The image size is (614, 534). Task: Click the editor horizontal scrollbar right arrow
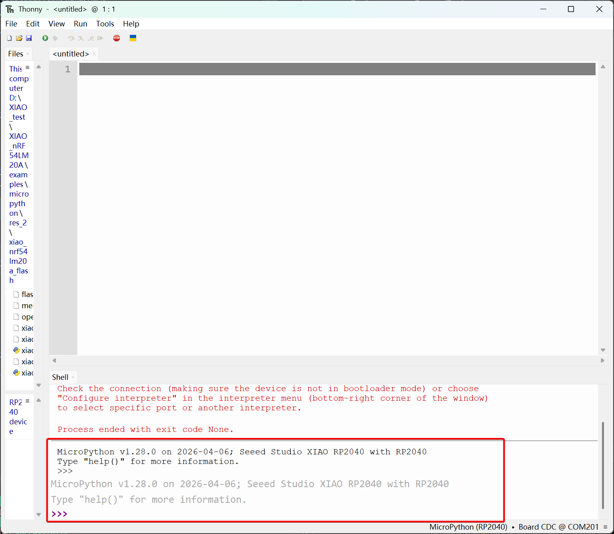tap(602, 360)
